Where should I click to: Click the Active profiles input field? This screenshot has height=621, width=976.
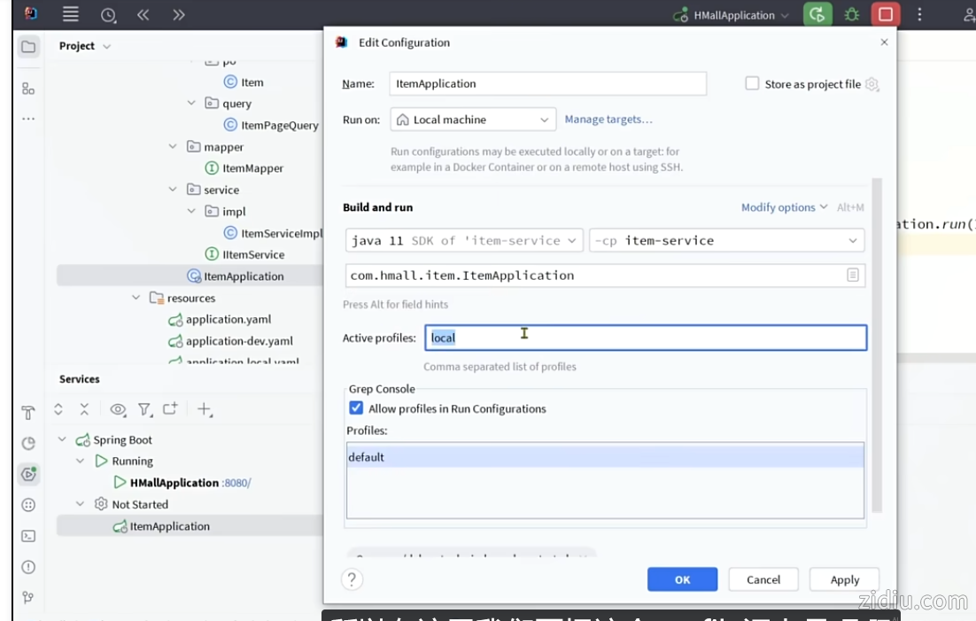pyautogui.click(x=645, y=338)
